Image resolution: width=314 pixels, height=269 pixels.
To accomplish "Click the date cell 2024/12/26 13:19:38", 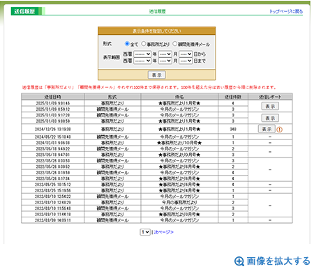I will click(x=53, y=129).
